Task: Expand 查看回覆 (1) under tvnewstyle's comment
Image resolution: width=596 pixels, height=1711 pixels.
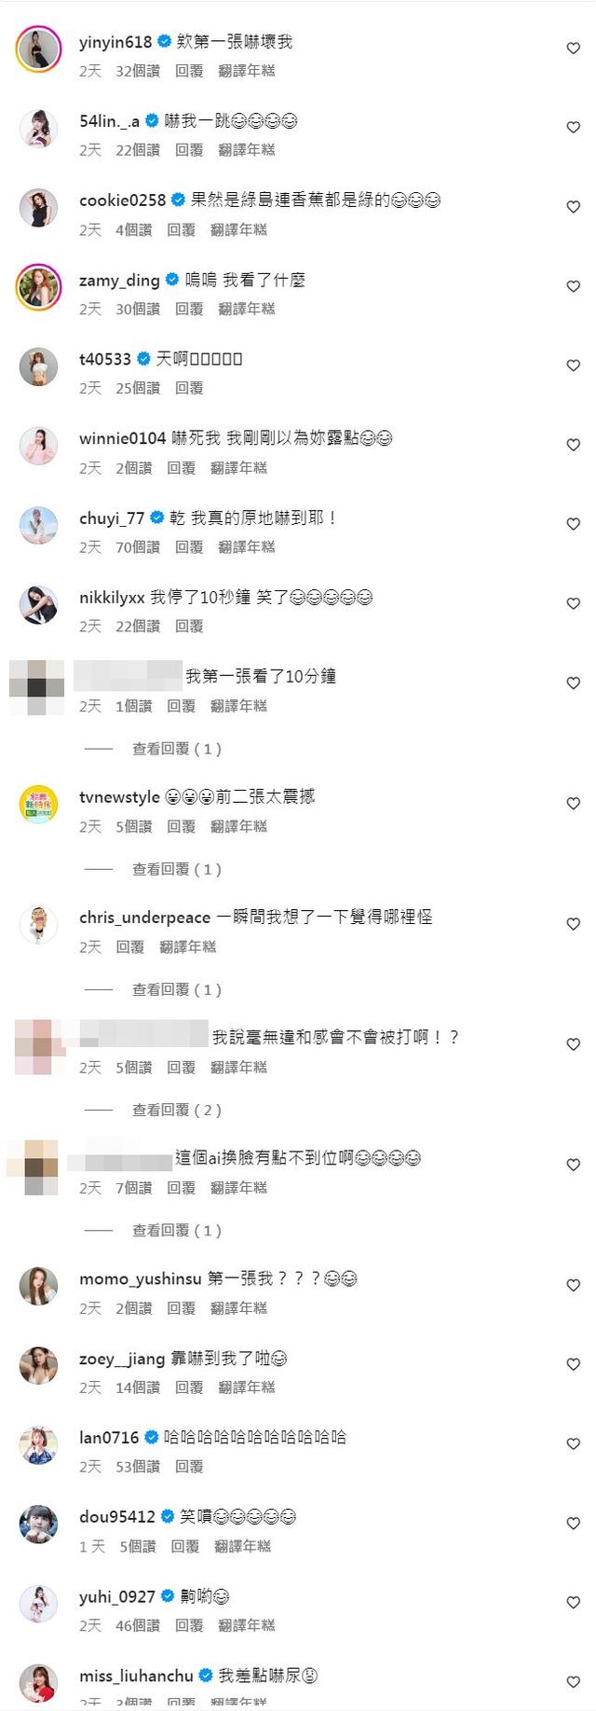Action: click(x=177, y=869)
